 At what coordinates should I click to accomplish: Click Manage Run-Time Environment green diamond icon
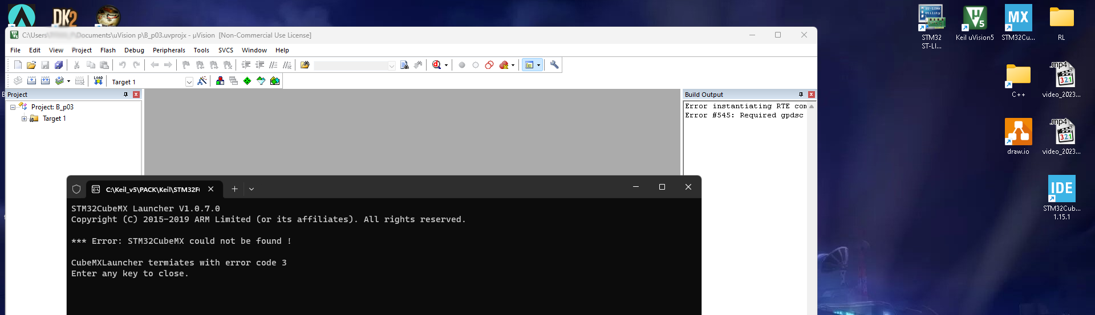pyautogui.click(x=247, y=81)
